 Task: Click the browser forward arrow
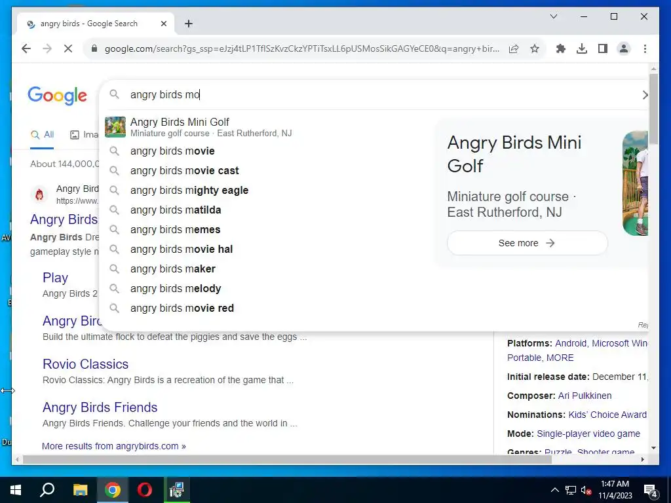click(x=47, y=48)
